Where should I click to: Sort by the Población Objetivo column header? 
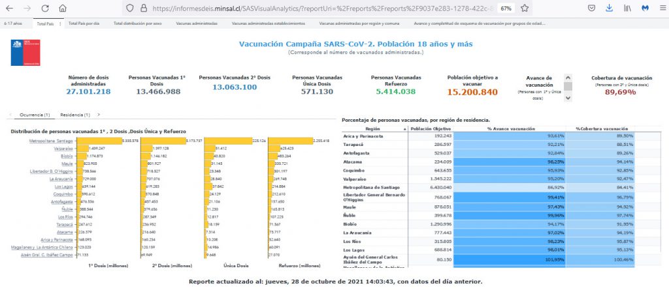(x=431, y=128)
